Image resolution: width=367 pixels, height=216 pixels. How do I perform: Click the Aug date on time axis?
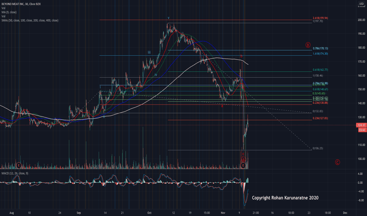pos(12,213)
